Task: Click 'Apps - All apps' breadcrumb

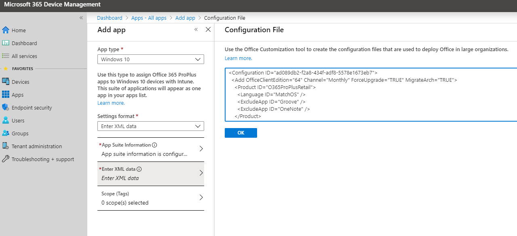Action: (149, 18)
